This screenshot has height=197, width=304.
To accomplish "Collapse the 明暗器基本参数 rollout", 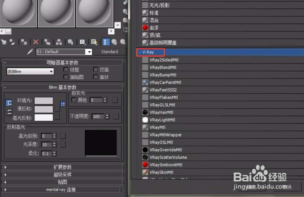I will coord(62,62).
